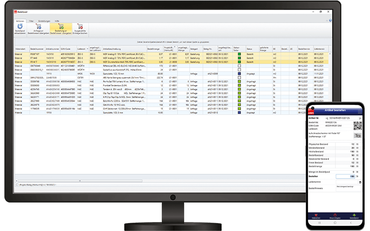Tap Neue Eingabe icon on phone
Screen dimensions: 370x231
click(x=335, y=215)
